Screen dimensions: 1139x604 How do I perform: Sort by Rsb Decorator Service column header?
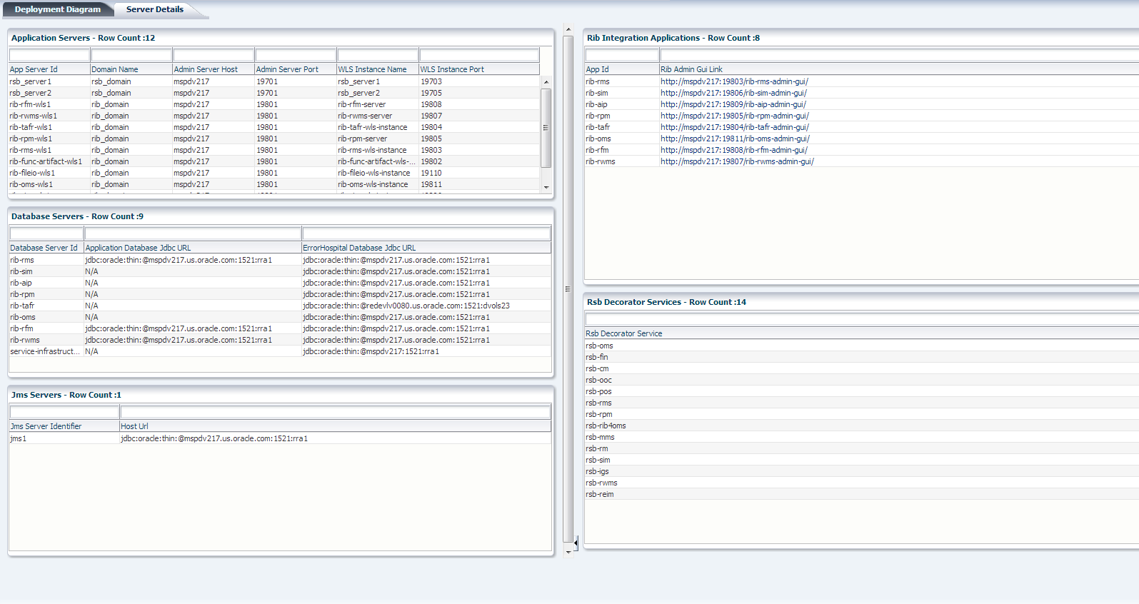862,333
